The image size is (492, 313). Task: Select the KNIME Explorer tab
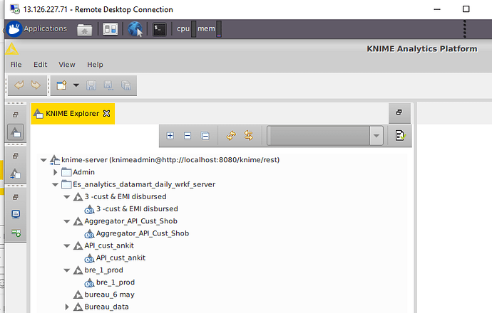(72, 114)
